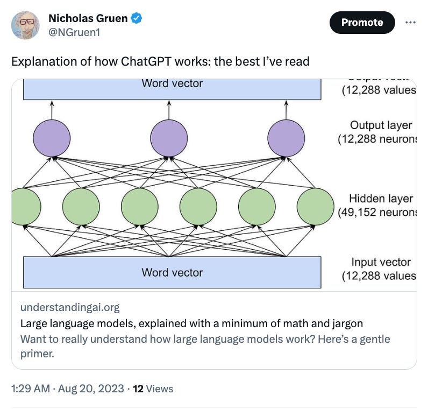The width and height of the screenshot is (428, 409).
Task: Open the Large language models article title
Action: click(191, 323)
